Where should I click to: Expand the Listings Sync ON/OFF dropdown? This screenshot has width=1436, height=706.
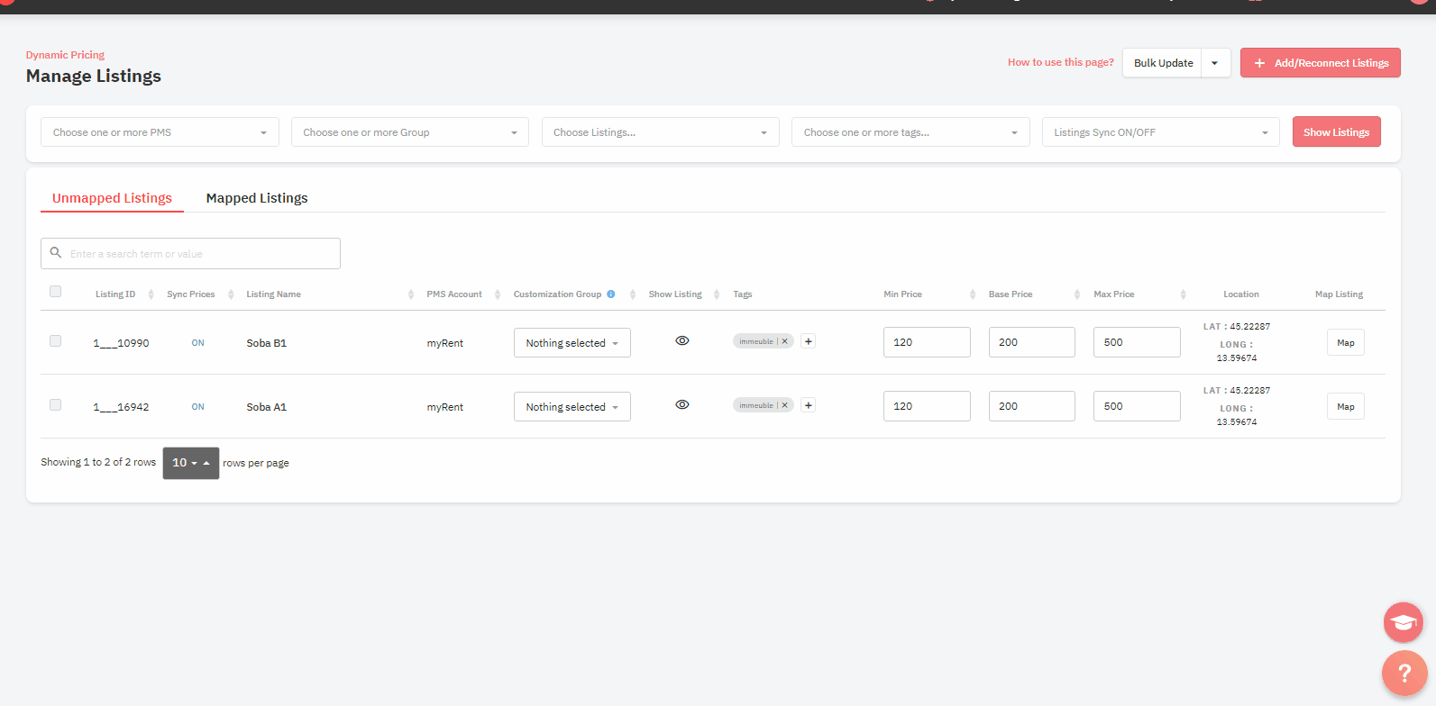coord(1160,132)
